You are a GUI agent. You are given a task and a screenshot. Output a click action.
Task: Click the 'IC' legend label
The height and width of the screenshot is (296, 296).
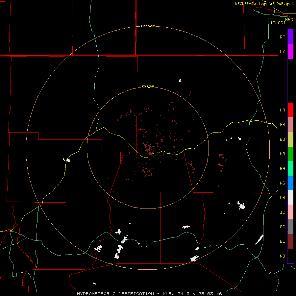pos(282,212)
